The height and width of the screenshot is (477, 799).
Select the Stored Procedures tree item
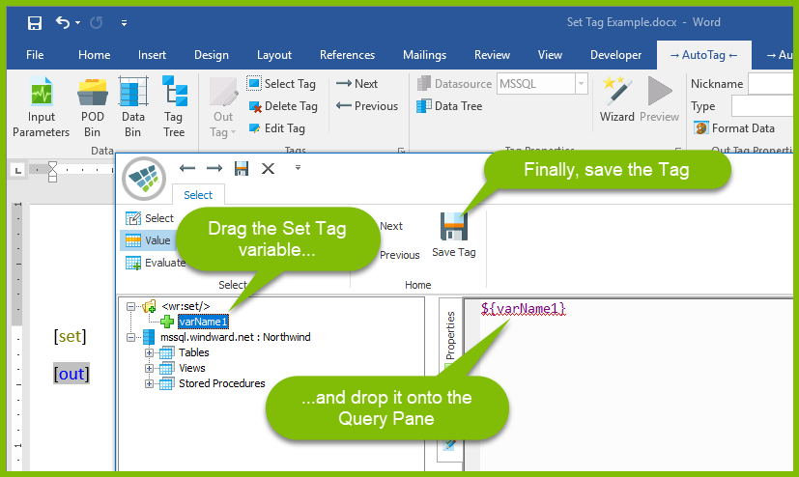point(221,383)
